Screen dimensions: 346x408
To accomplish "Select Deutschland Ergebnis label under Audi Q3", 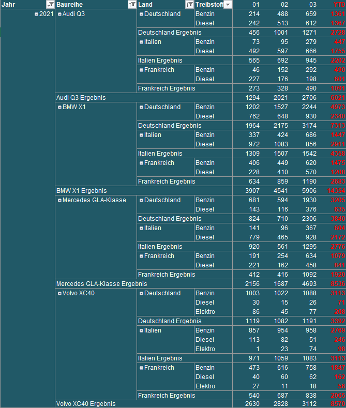I will [x=170, y=33].
